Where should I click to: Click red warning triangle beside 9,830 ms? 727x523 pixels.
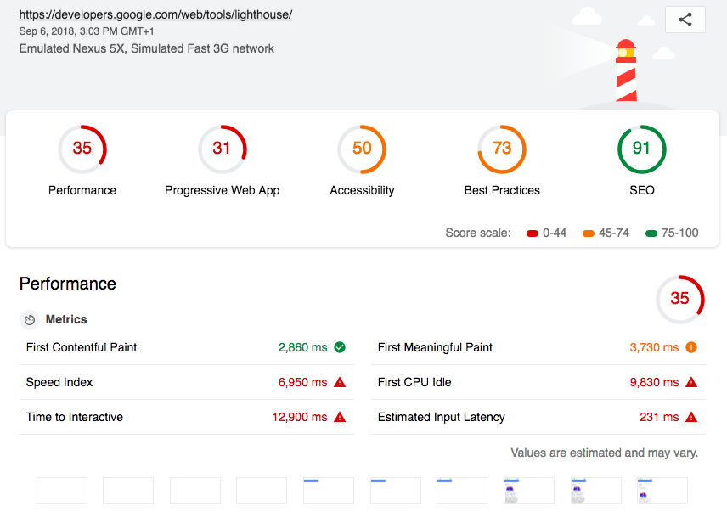(691, 382)
